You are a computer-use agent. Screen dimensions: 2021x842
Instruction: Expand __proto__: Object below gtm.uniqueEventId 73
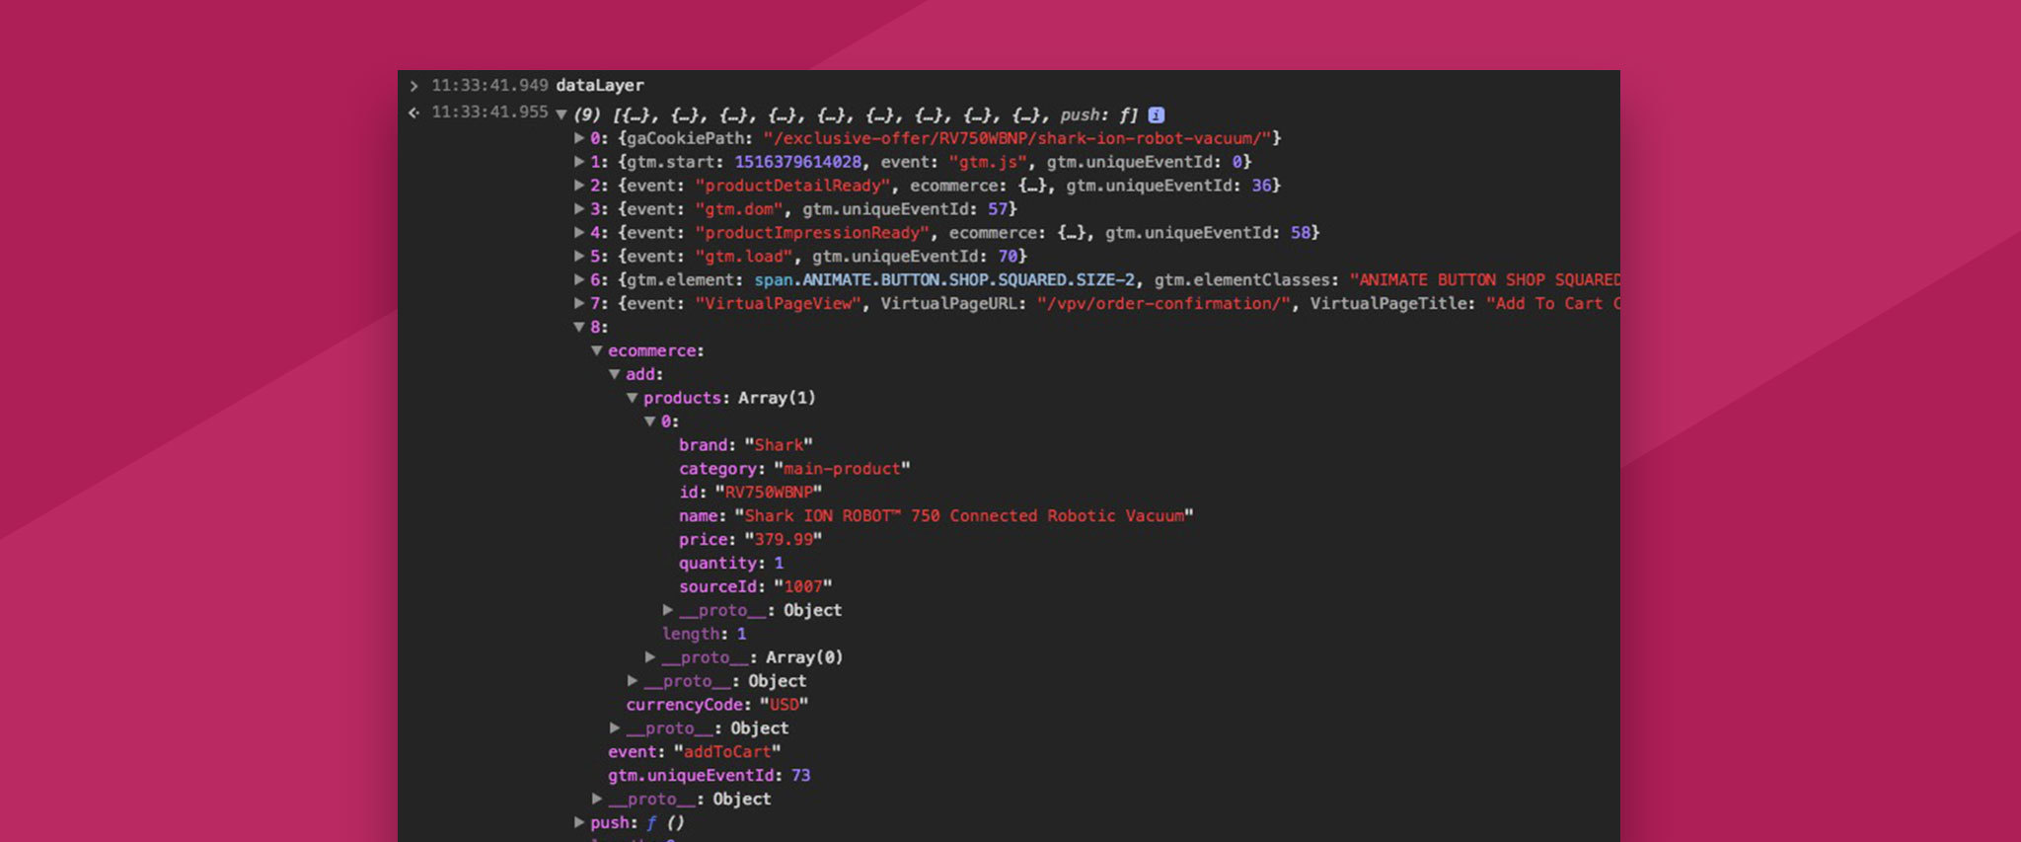pyautogui.click(x=597, y=799)
